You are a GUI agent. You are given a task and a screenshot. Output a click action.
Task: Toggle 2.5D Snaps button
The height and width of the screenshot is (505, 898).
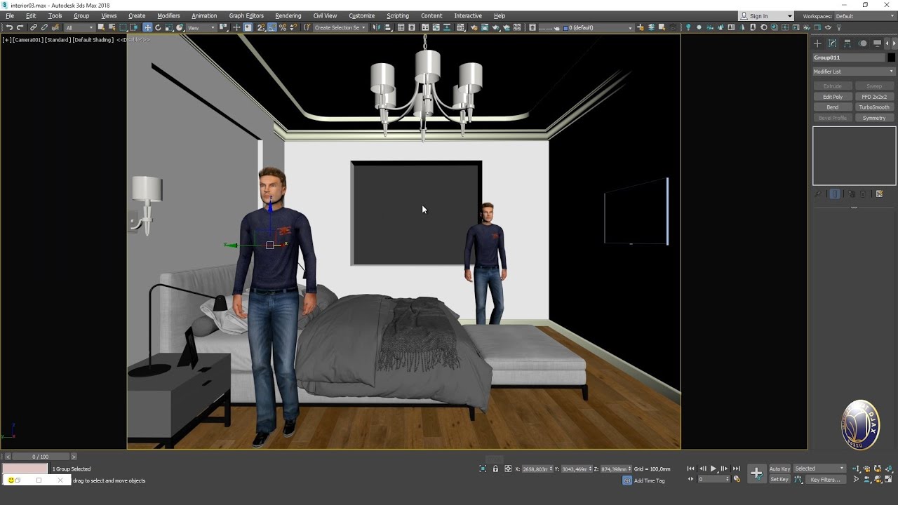[x=260, y=27]
